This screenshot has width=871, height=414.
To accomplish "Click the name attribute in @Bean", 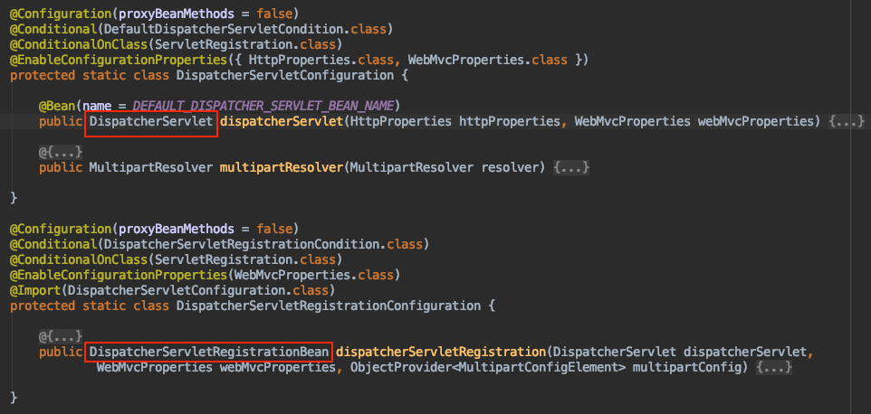I will click(97, 105).
